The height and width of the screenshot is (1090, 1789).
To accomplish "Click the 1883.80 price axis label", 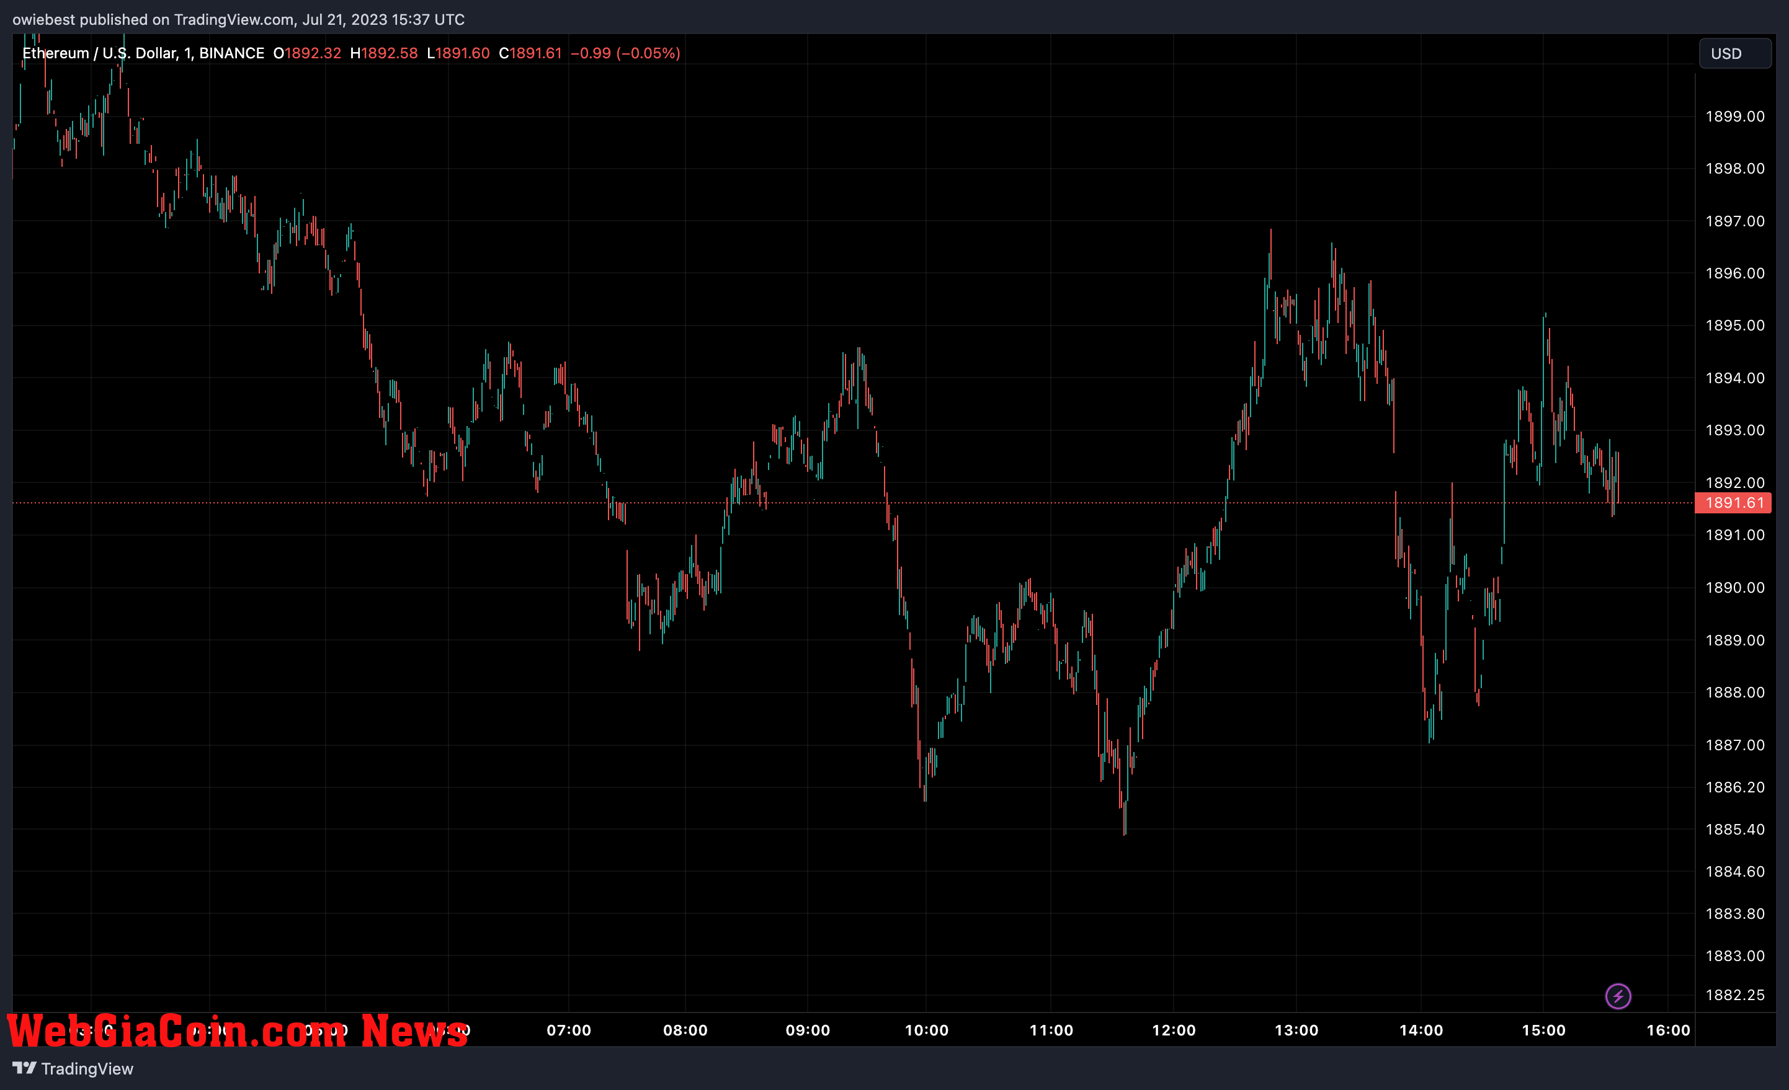I will click(x=1734, y=914).
